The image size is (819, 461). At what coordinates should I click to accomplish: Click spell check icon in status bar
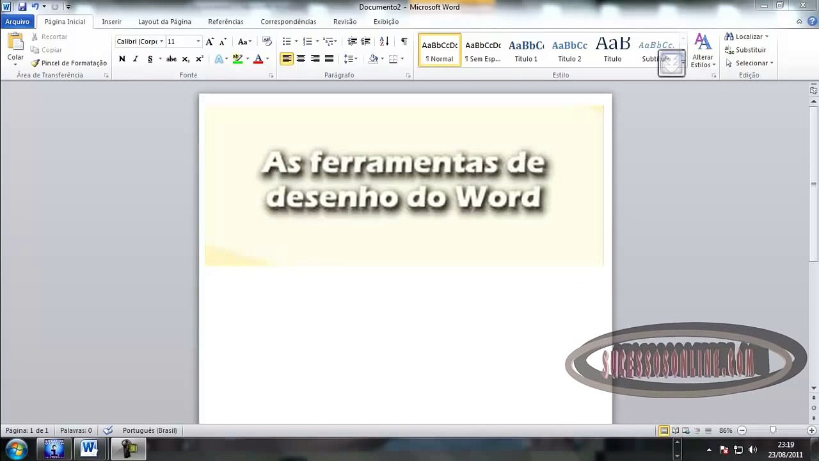(107, 430)
